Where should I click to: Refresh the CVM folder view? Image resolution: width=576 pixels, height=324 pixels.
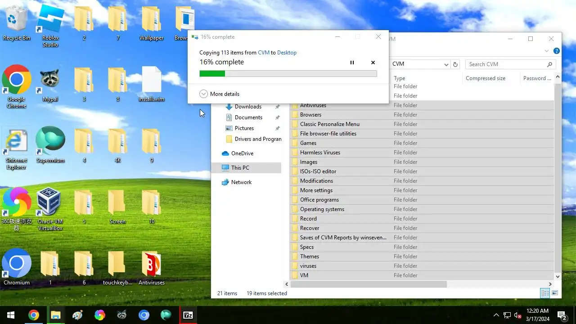(x=455, y=64)
